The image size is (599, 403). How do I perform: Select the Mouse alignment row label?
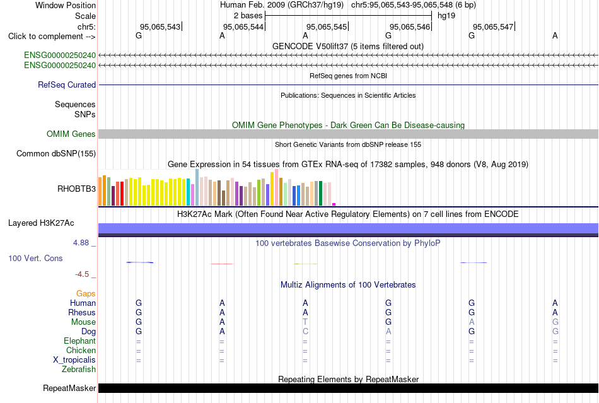(x=83, y=322)
